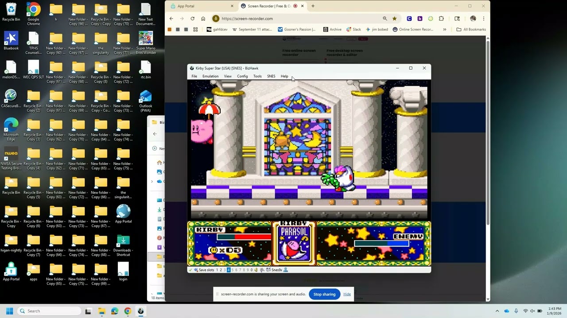567x318 pixels.
Task: Open a new Chrome tab
Action: click(x=313, y=6)
